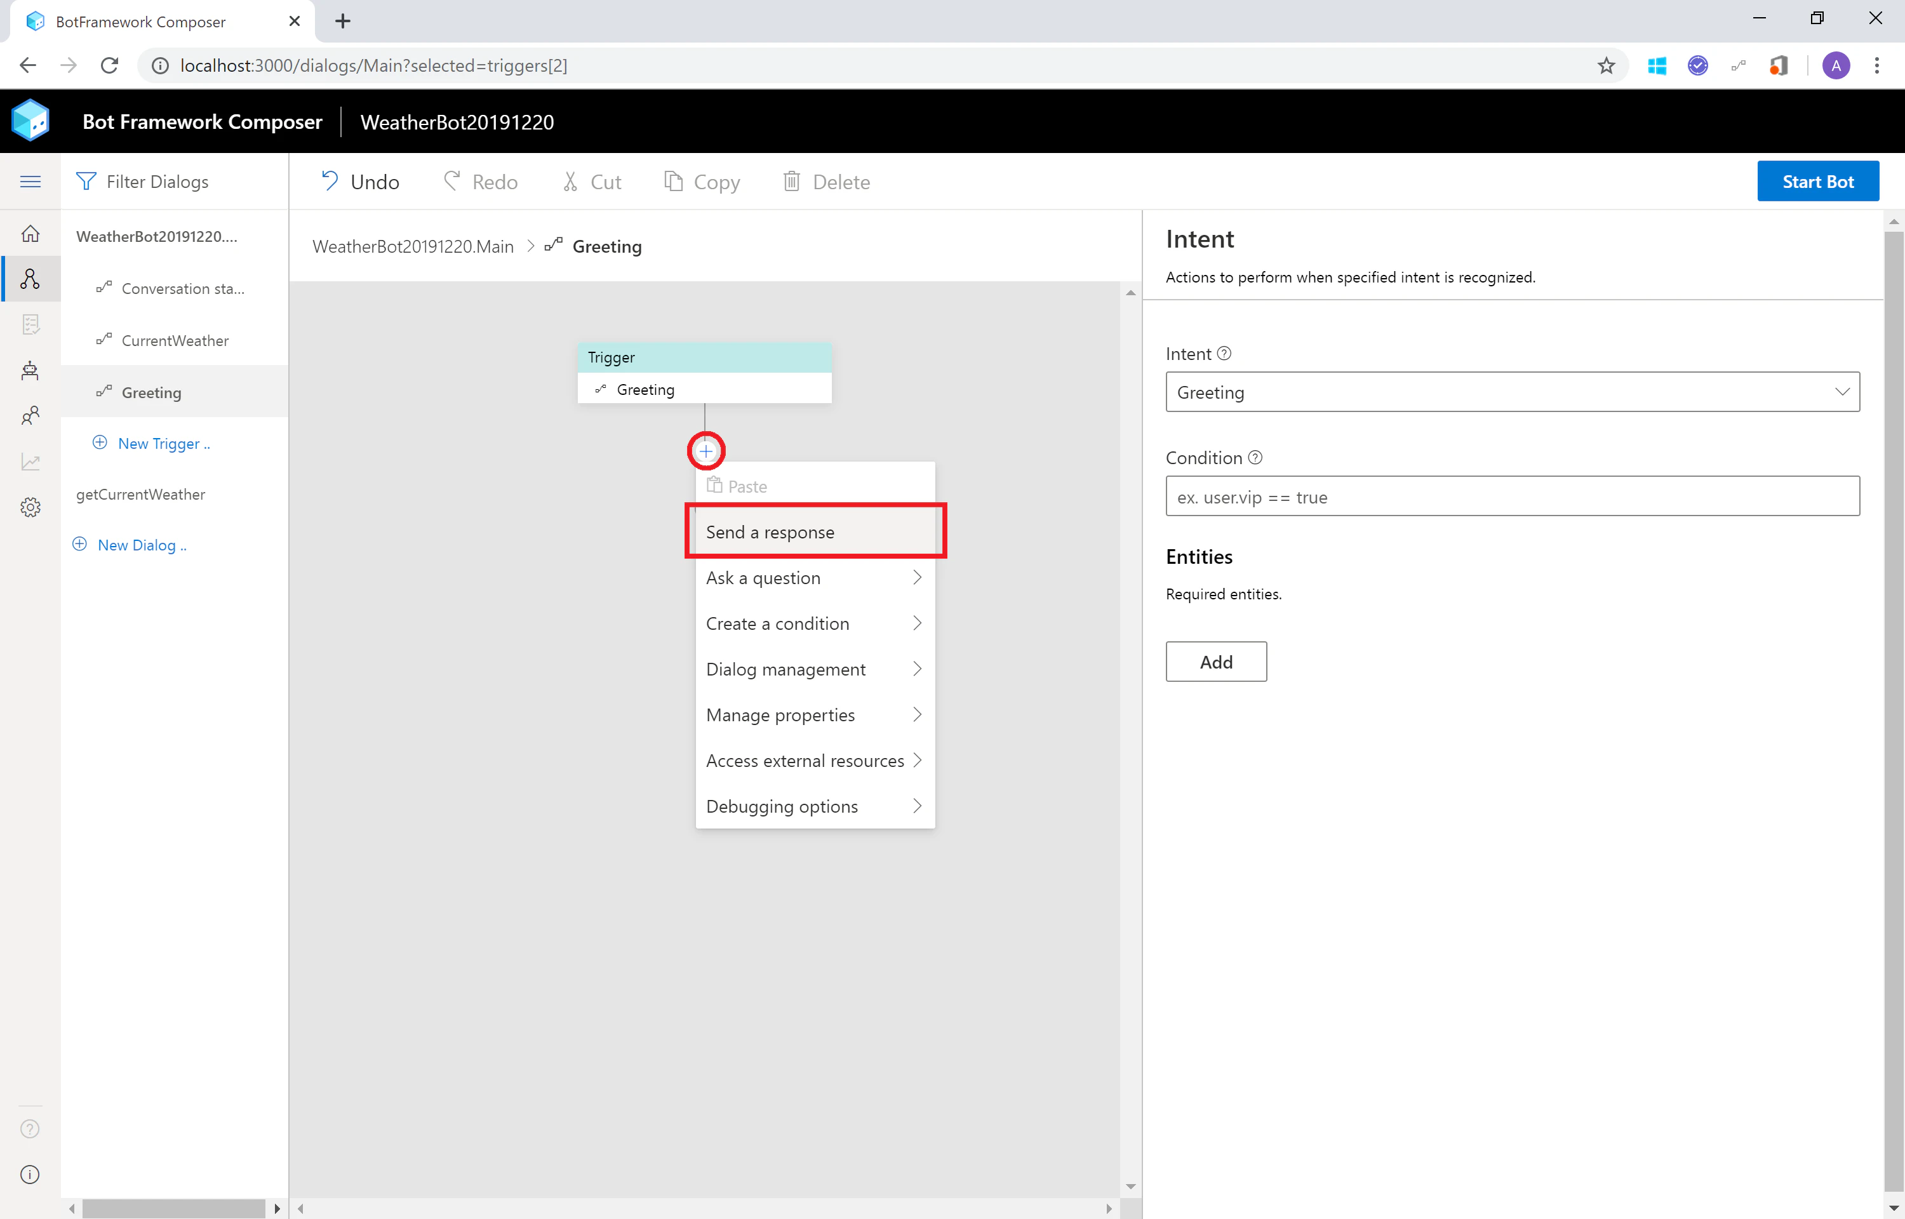Go to Home icon in left sidebar
Image resolution: width=1905 pixels, height=1219 pixels.
click(30, 234)
